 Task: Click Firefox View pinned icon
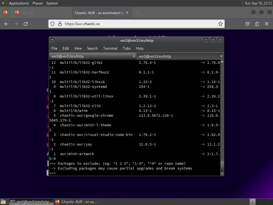coord(5,13)
